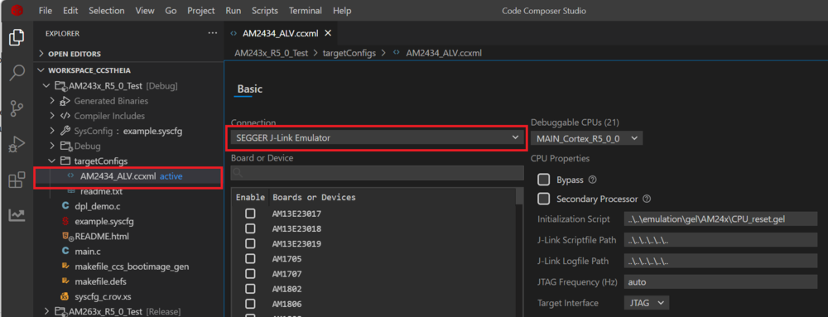This screenshot has height=317, width=828.
Task: Open the Scripts menu
Action: tap(265, 11)
